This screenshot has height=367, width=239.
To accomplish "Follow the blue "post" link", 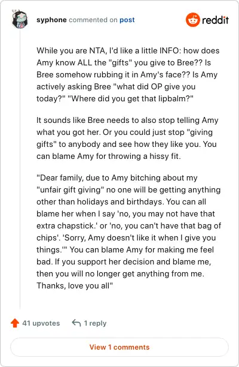I will (127, 20).
